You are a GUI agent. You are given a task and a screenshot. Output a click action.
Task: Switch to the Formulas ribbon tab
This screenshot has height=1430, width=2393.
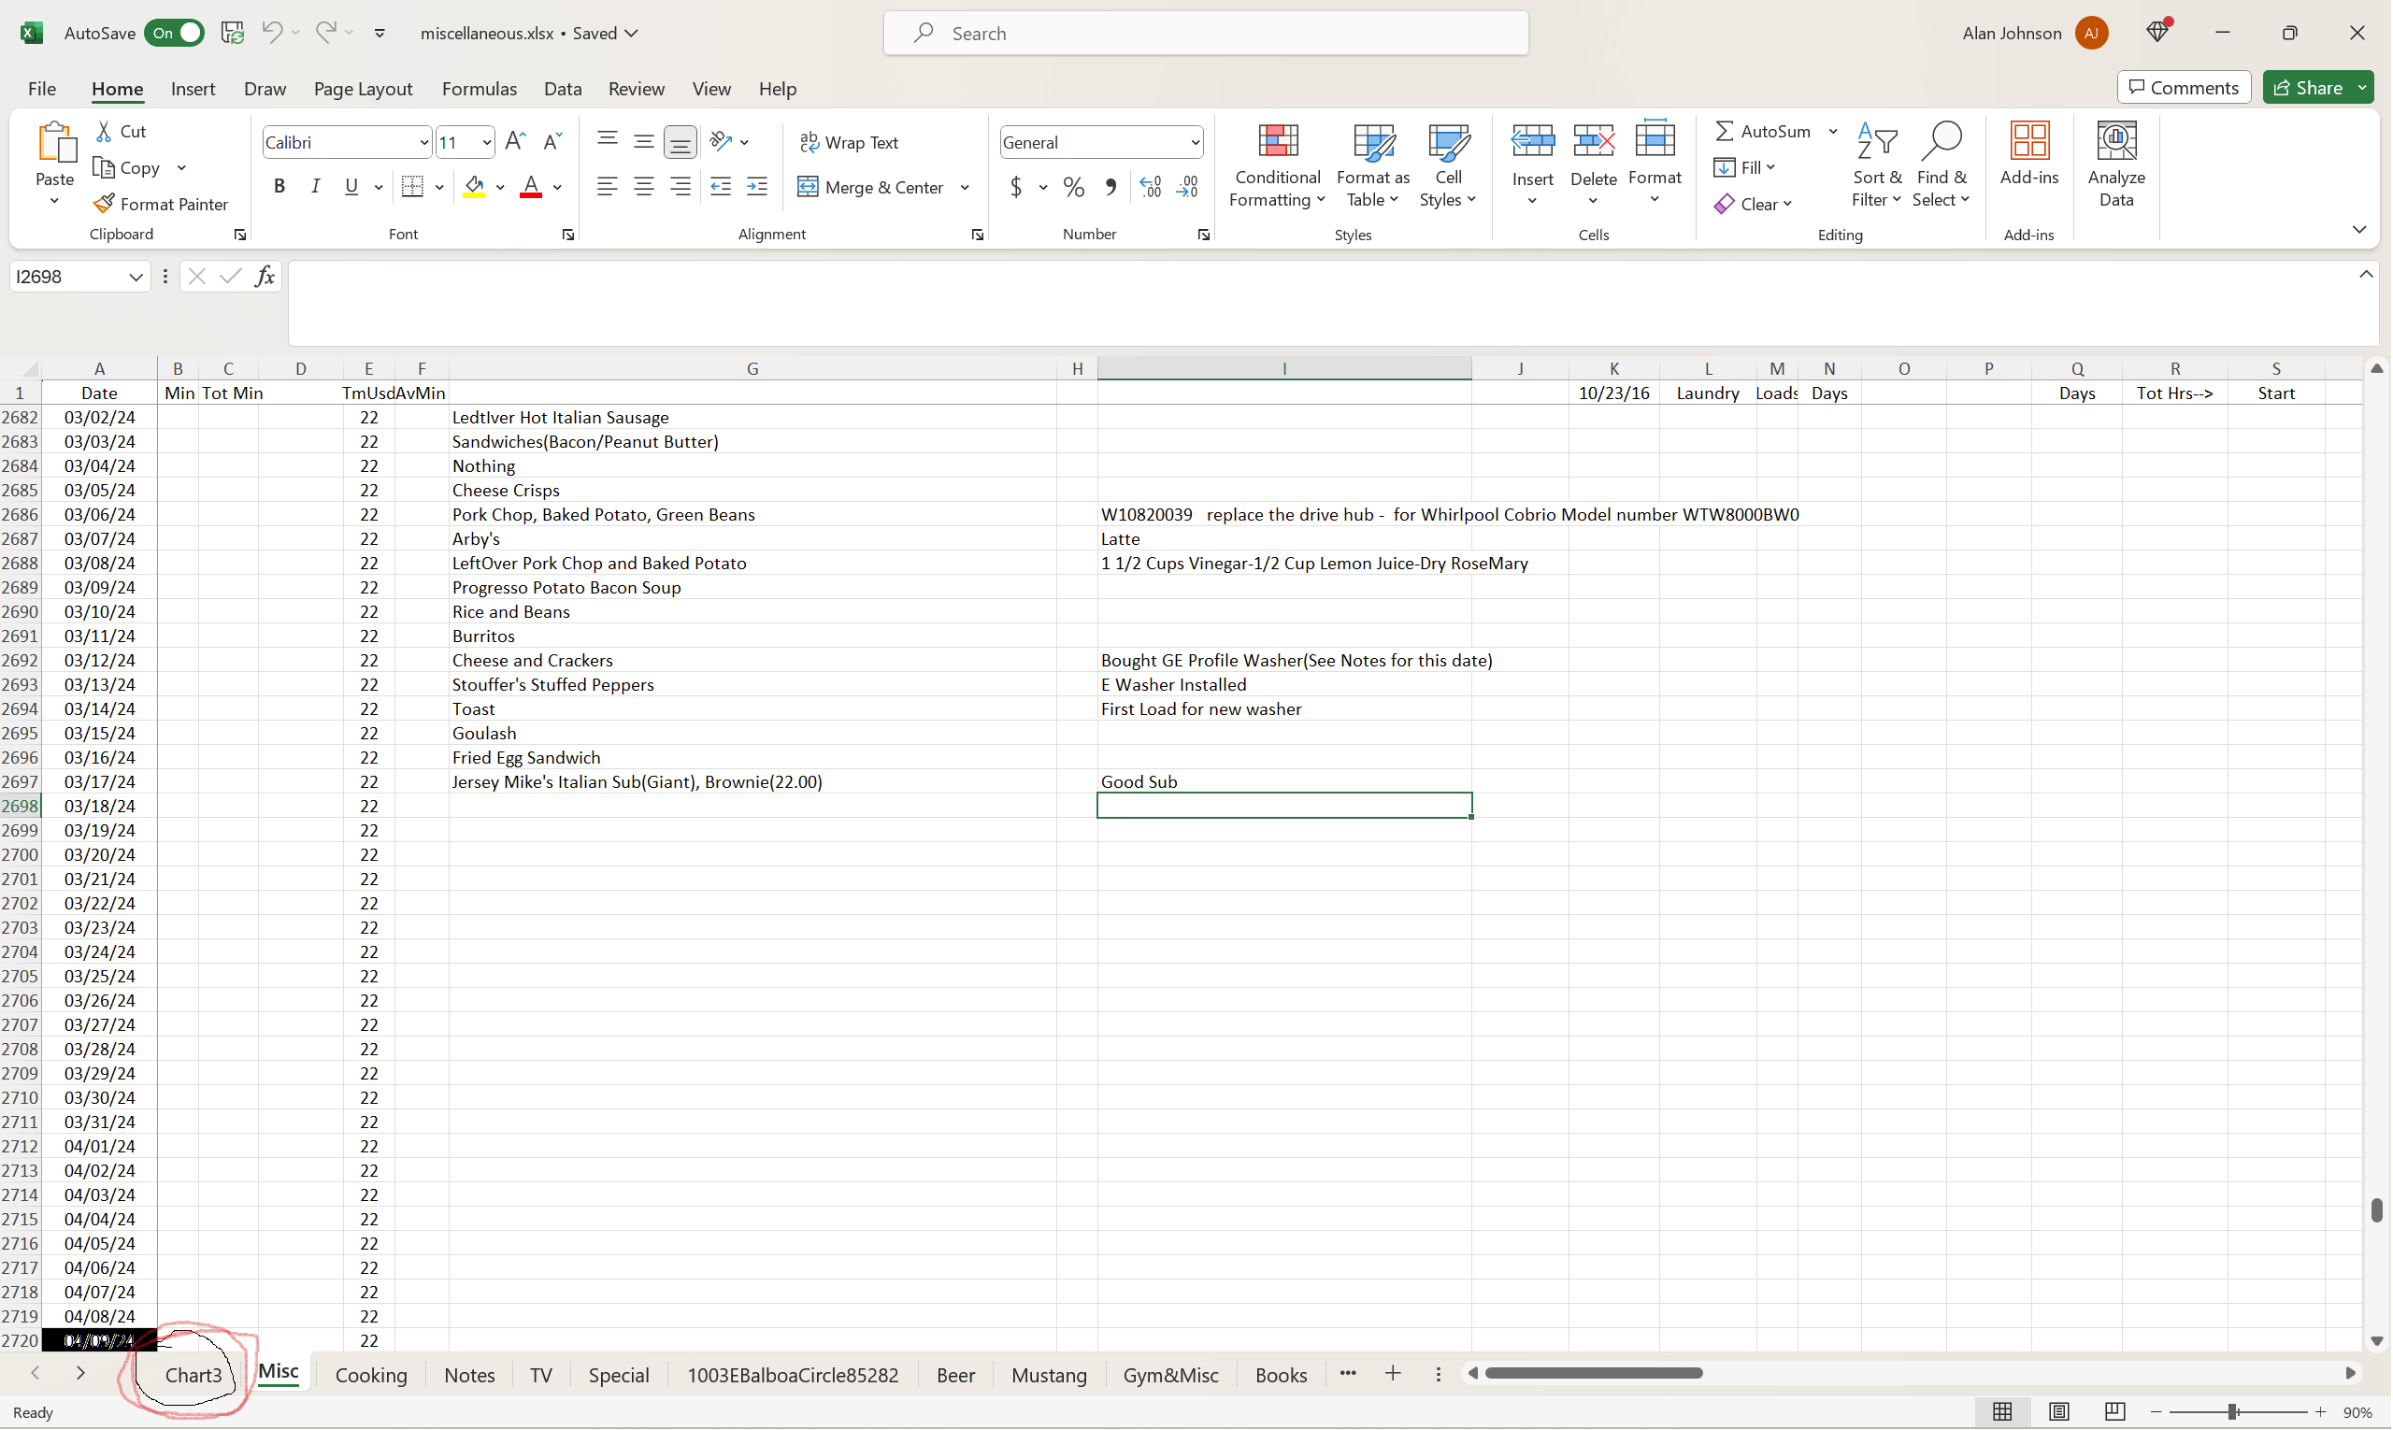tap(479, 88)
